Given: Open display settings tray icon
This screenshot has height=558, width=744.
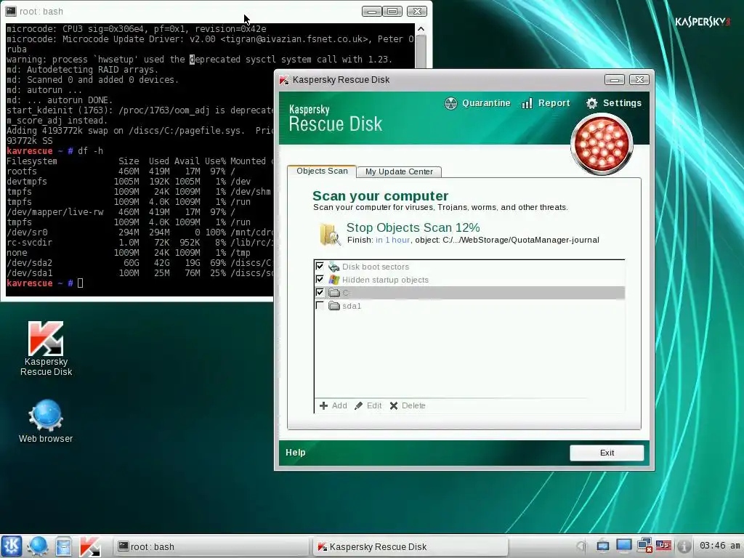Looking at the screenshot, I should [x=623, y=546].
